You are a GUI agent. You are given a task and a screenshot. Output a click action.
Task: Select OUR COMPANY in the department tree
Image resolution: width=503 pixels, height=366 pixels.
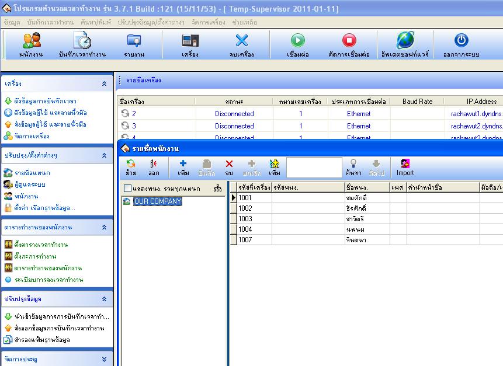point(158,201)
